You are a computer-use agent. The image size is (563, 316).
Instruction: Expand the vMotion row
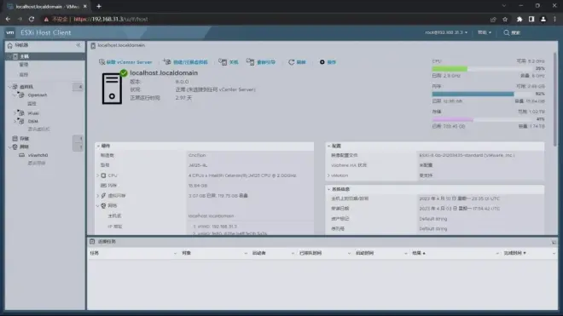[x=328, y=175]
